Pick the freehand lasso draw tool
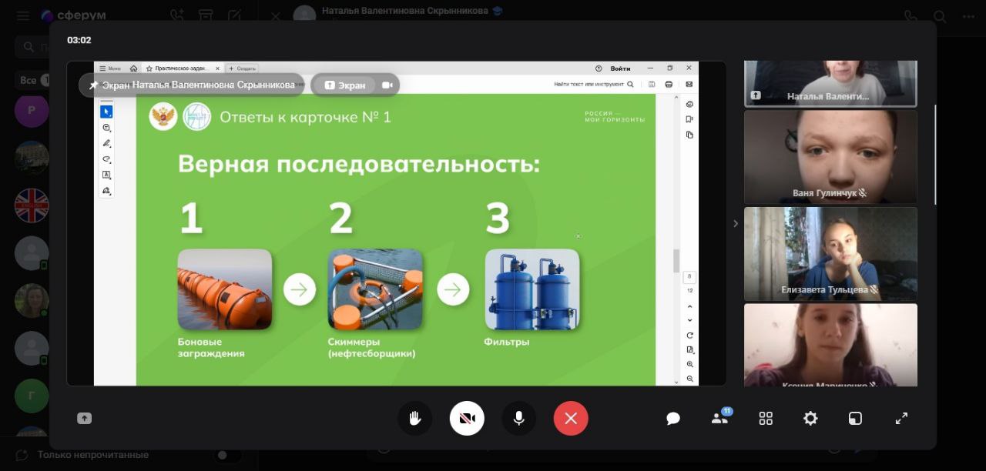The width and height of the screenshot is (986, 471). (x=106, y=159)
